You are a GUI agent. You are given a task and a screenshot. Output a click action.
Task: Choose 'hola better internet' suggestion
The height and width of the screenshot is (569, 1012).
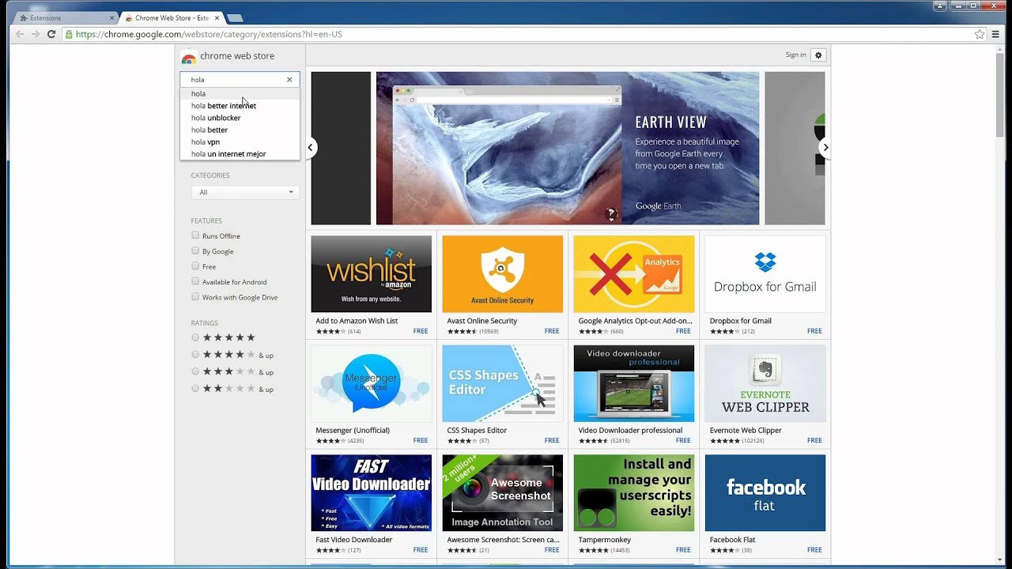point(240,106)
